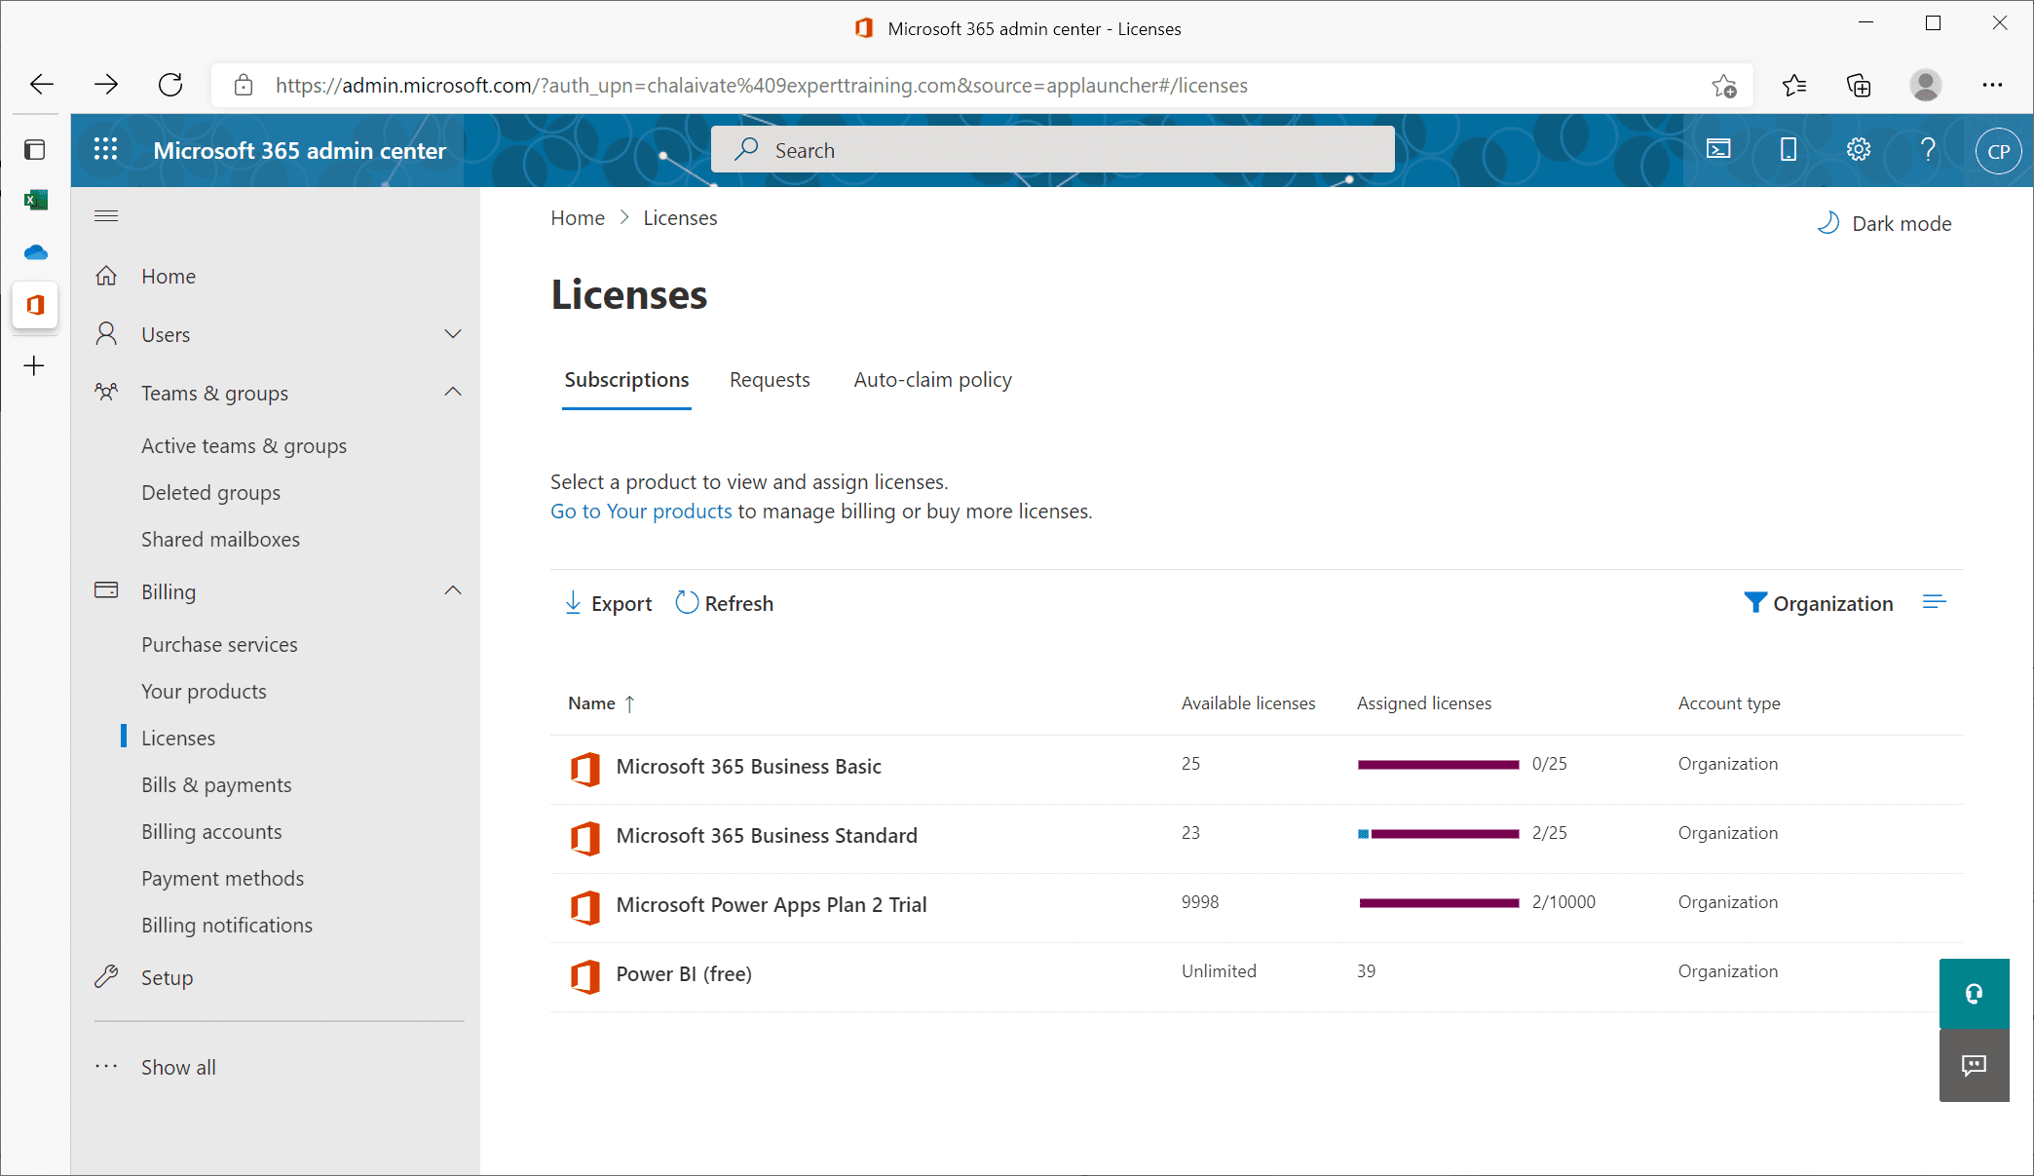The image size is (2034, 1176).
Task: Sort by the Name column arrow
Action: [629, 703]
